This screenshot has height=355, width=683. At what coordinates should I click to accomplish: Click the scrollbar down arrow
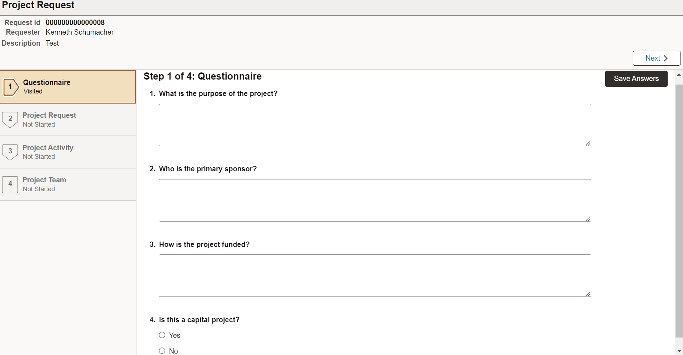[x=679, y=351]
